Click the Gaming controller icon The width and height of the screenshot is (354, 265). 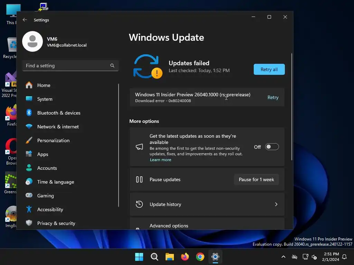[29, 195]
